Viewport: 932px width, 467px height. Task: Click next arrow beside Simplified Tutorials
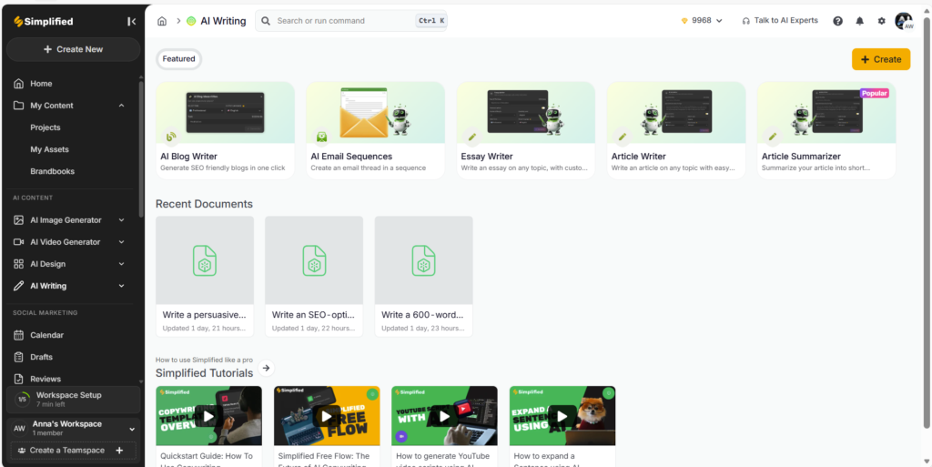point(266,368)
